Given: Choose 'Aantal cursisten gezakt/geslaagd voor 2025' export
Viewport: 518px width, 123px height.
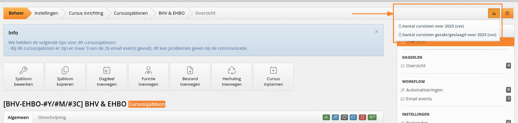Looking at the screenshot, I should click(x=449, y=35).
